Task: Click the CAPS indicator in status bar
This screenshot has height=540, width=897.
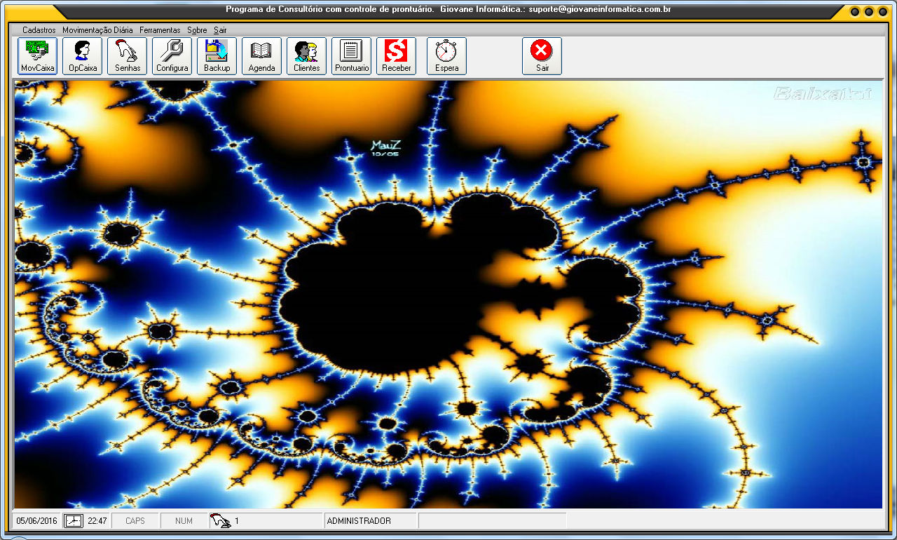Action: pos(135,521)
